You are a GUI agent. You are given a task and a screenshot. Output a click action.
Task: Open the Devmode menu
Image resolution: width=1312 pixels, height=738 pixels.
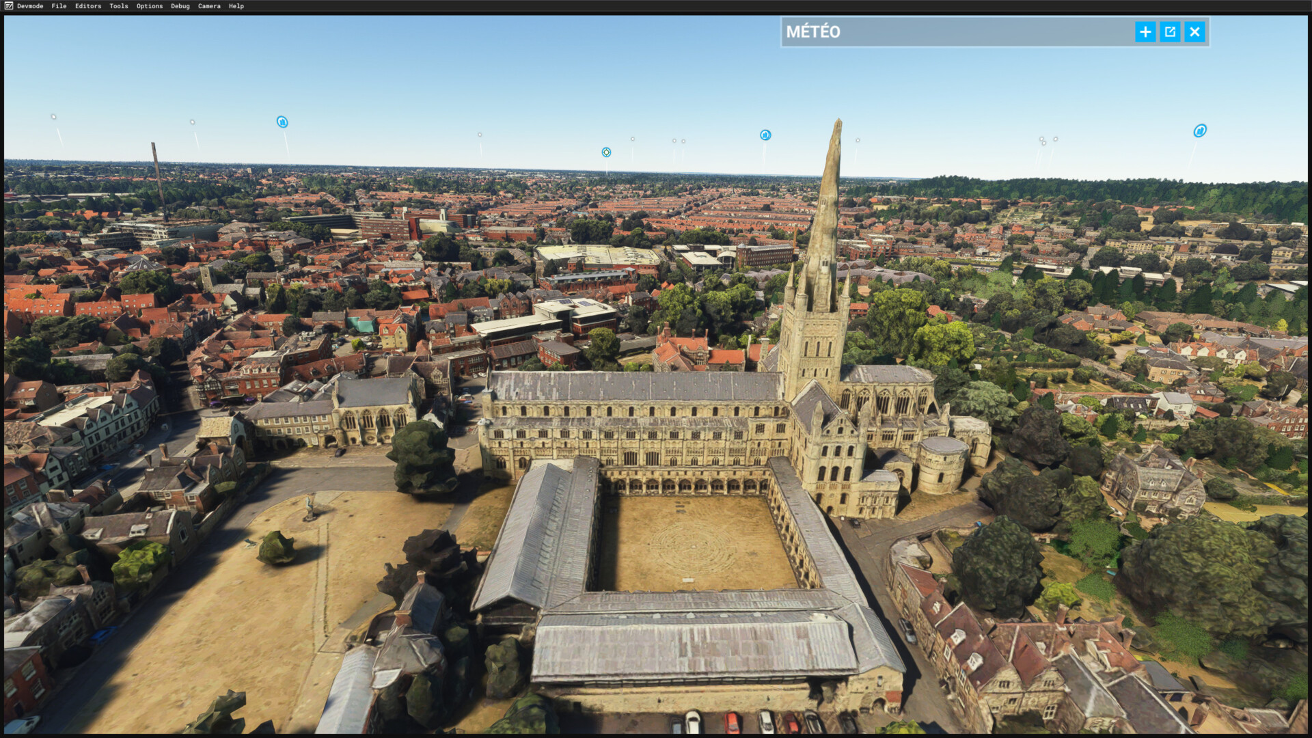pyautogui.click(x=30, y=6)
